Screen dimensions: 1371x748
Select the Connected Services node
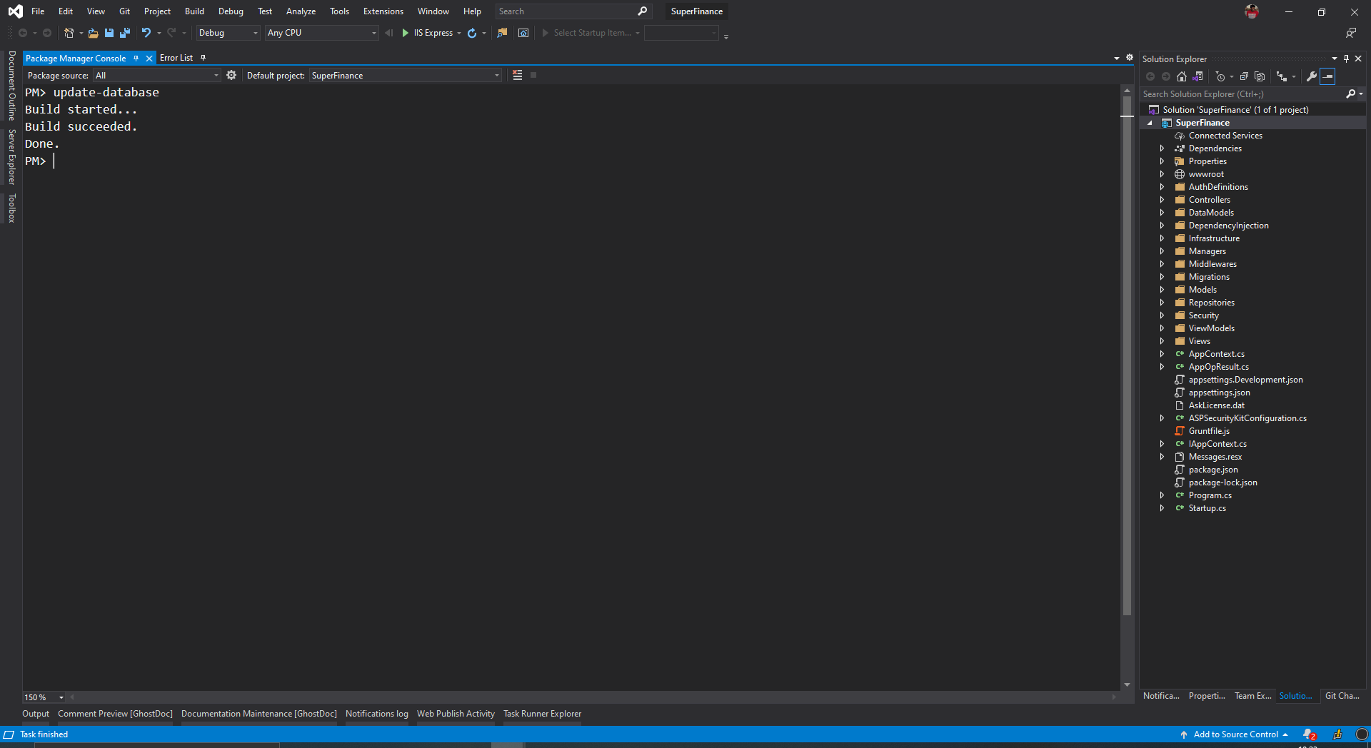[x=1225, y=136]
